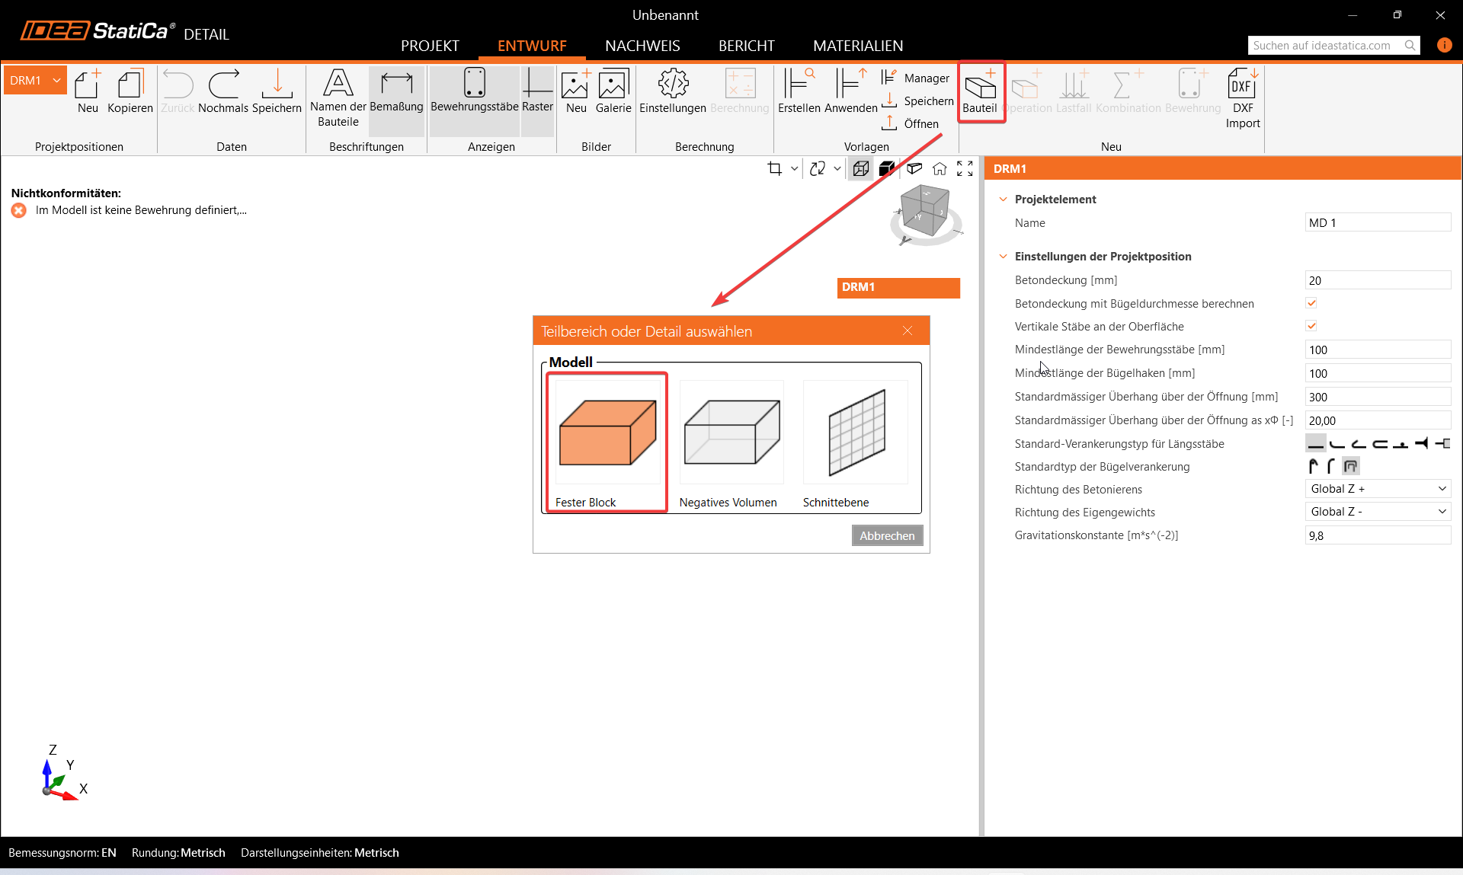Select the Fester Block model thumbnail
The height and width of the screenshot is (875, 1463).
tap(607, 433)
